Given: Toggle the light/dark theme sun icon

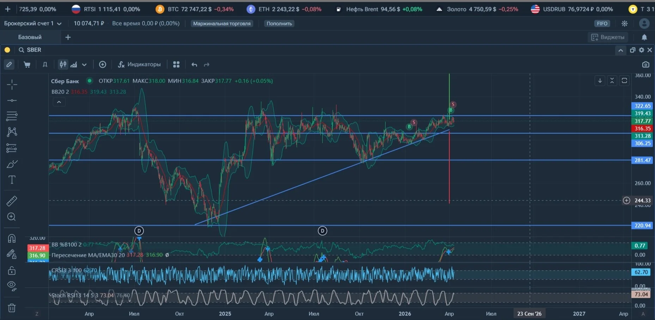Looking at the screenshot, I should point(625,24).
